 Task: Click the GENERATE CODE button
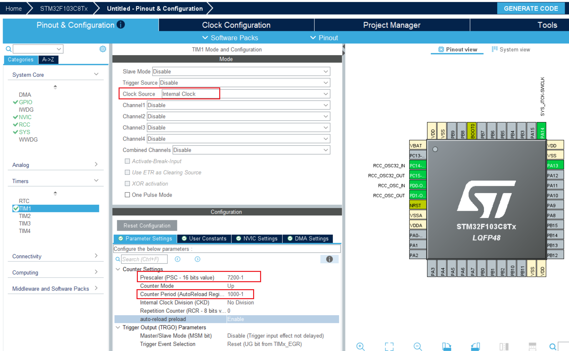coord(531,8)
